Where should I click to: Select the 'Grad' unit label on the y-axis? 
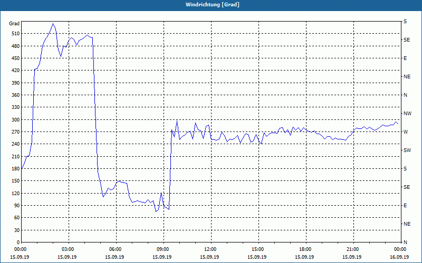pyautogui.click(x=14, y=24)
